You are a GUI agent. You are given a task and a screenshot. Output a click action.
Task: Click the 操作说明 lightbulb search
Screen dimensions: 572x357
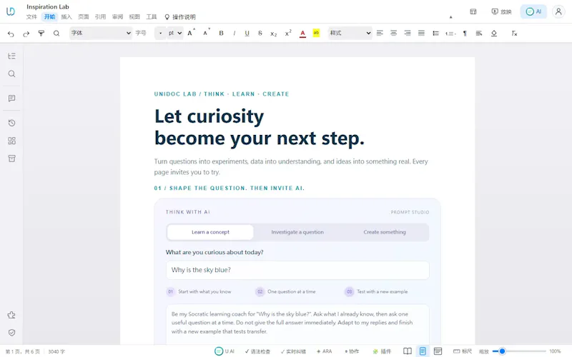180,16
